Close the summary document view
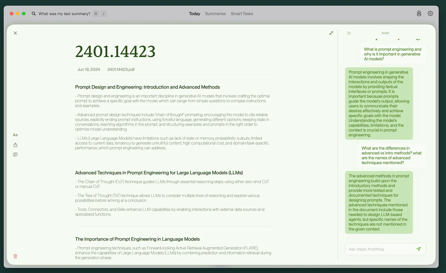446x273 pixels. tap(15, 33)
